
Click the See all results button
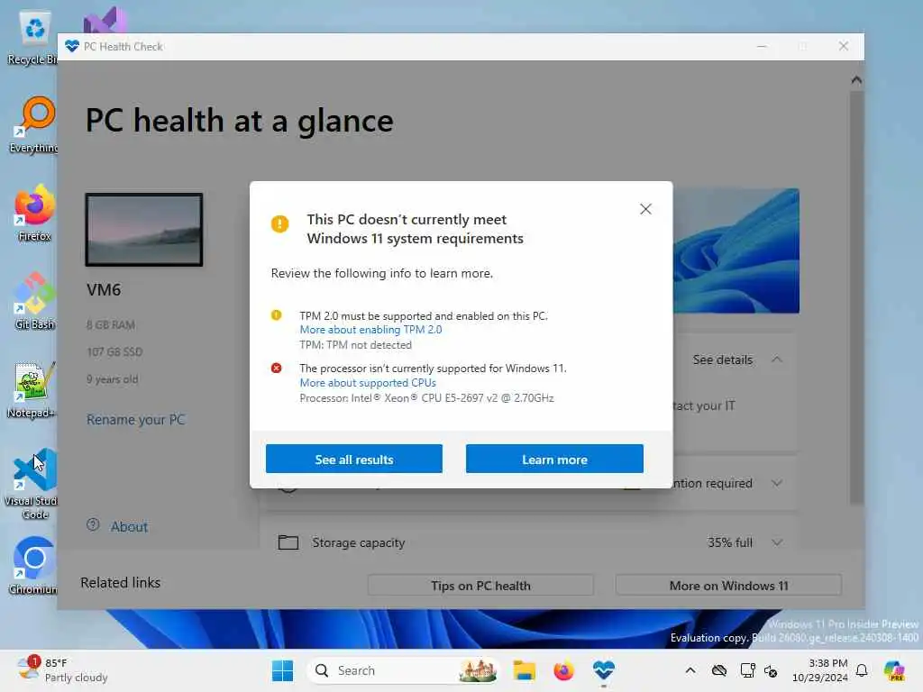pos(353,459)
